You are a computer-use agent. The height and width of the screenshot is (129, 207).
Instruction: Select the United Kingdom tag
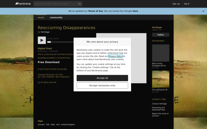[68, 125]
